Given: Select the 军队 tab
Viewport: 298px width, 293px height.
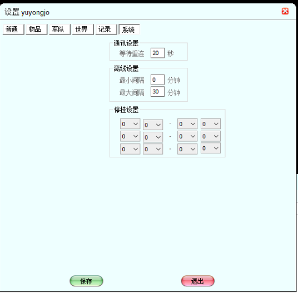Looking at the screenshot, I should (60, 29).
